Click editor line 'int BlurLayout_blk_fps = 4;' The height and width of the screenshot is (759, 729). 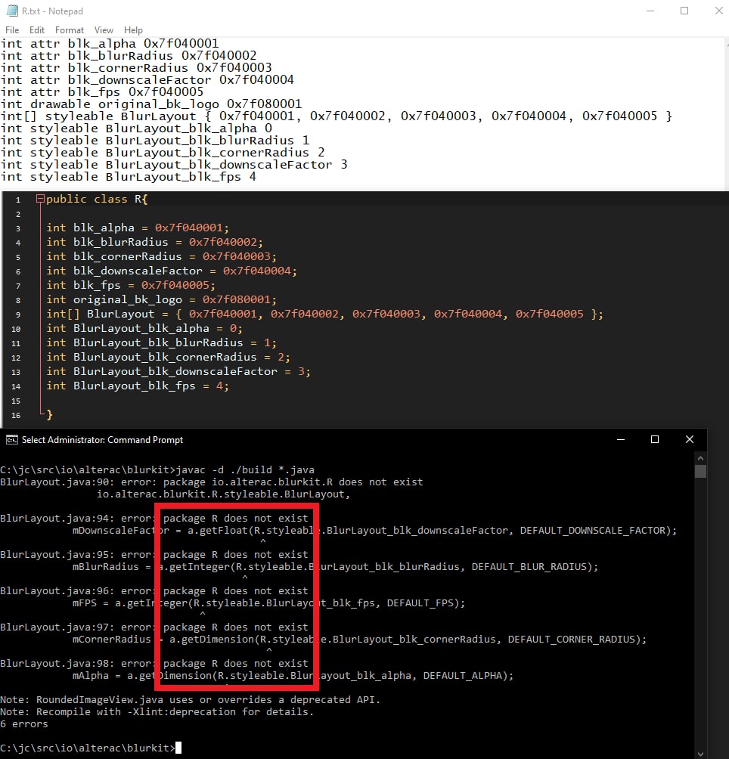pyautogui.click(x=138, y=386)
